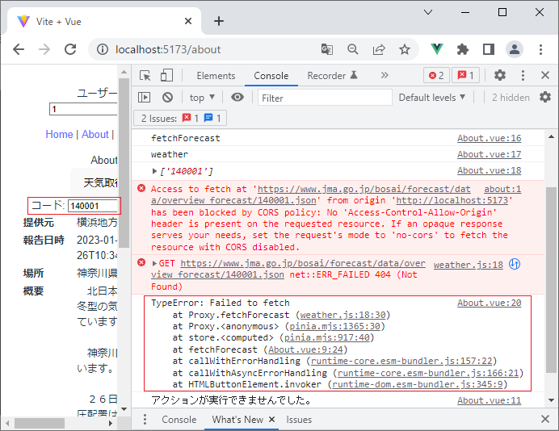Screen dimensions: 559x431
Task: Close the DevTools panel
Action: point(545,75)
